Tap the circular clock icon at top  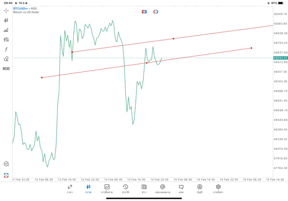(x=156, y=12)
